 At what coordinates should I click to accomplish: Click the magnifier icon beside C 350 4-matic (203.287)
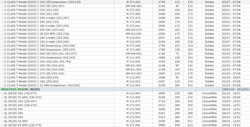(3, 18)
